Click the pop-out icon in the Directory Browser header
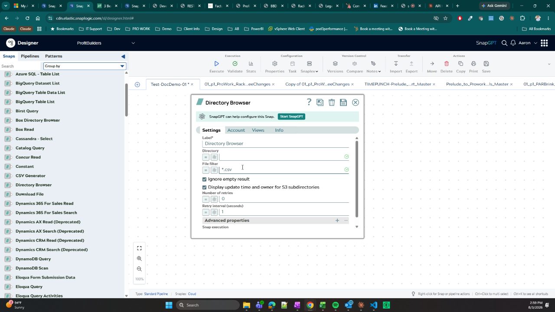 click(x=320, y=102)
